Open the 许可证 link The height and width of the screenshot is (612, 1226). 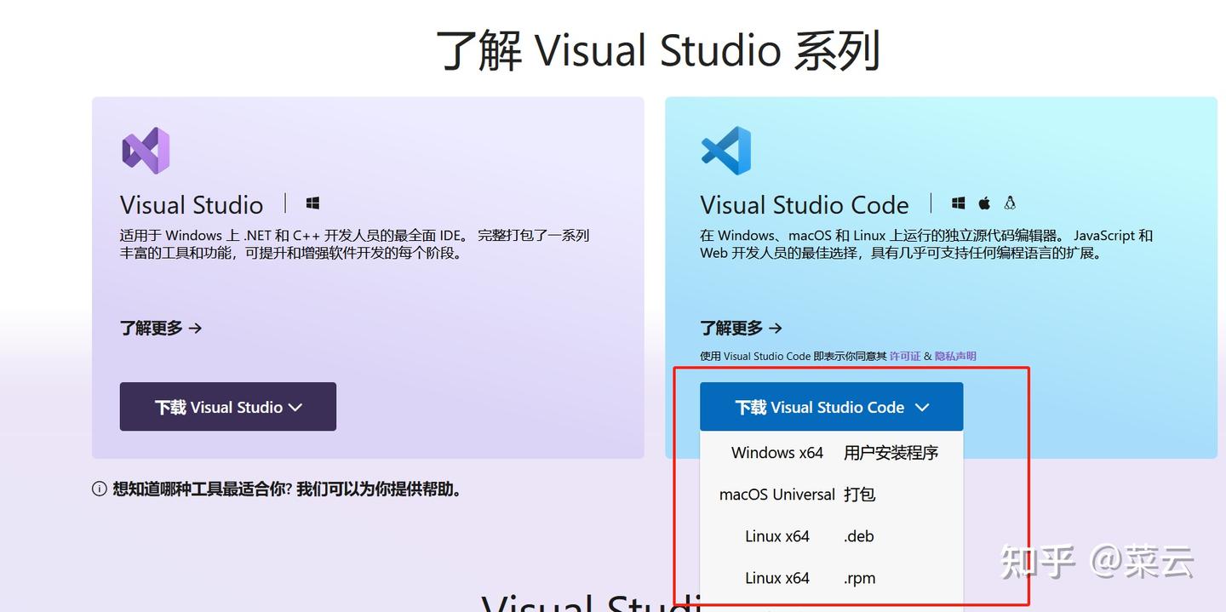point(904,356)
